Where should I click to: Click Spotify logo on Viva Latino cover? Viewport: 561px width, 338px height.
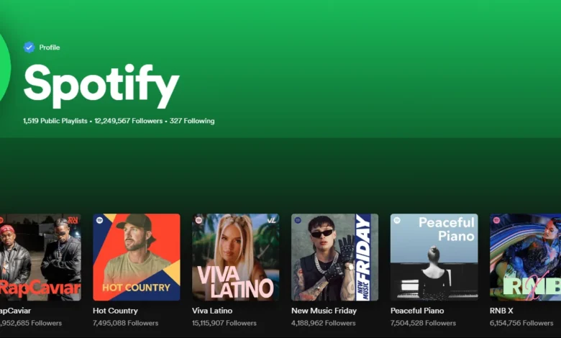199,220
